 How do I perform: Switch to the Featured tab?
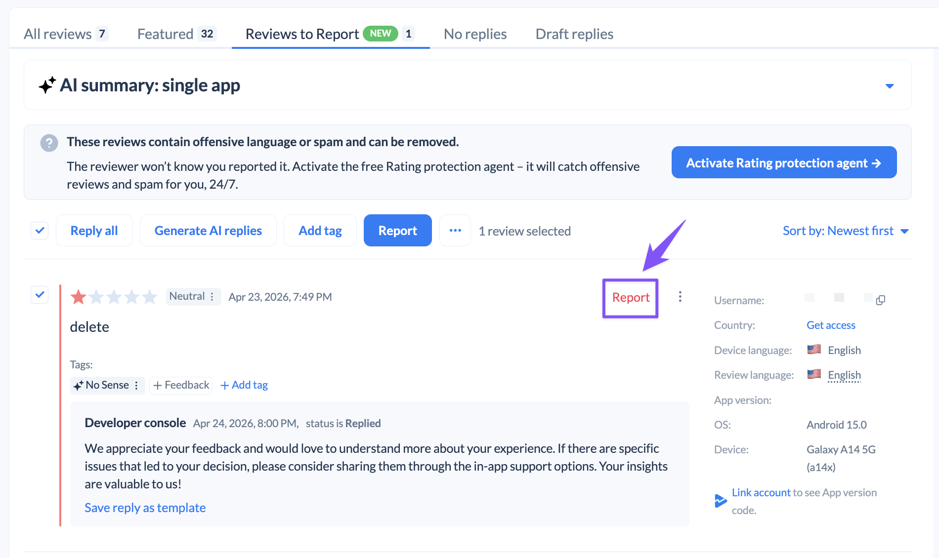[177, 34]
